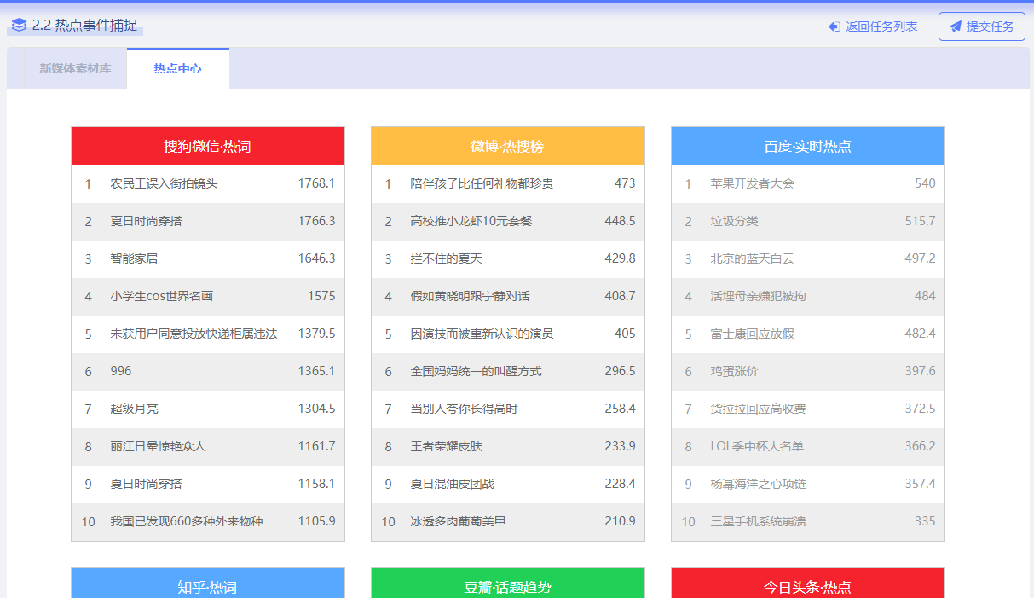Click 货拉拉回应高收费 hotspot

[758, 409]
